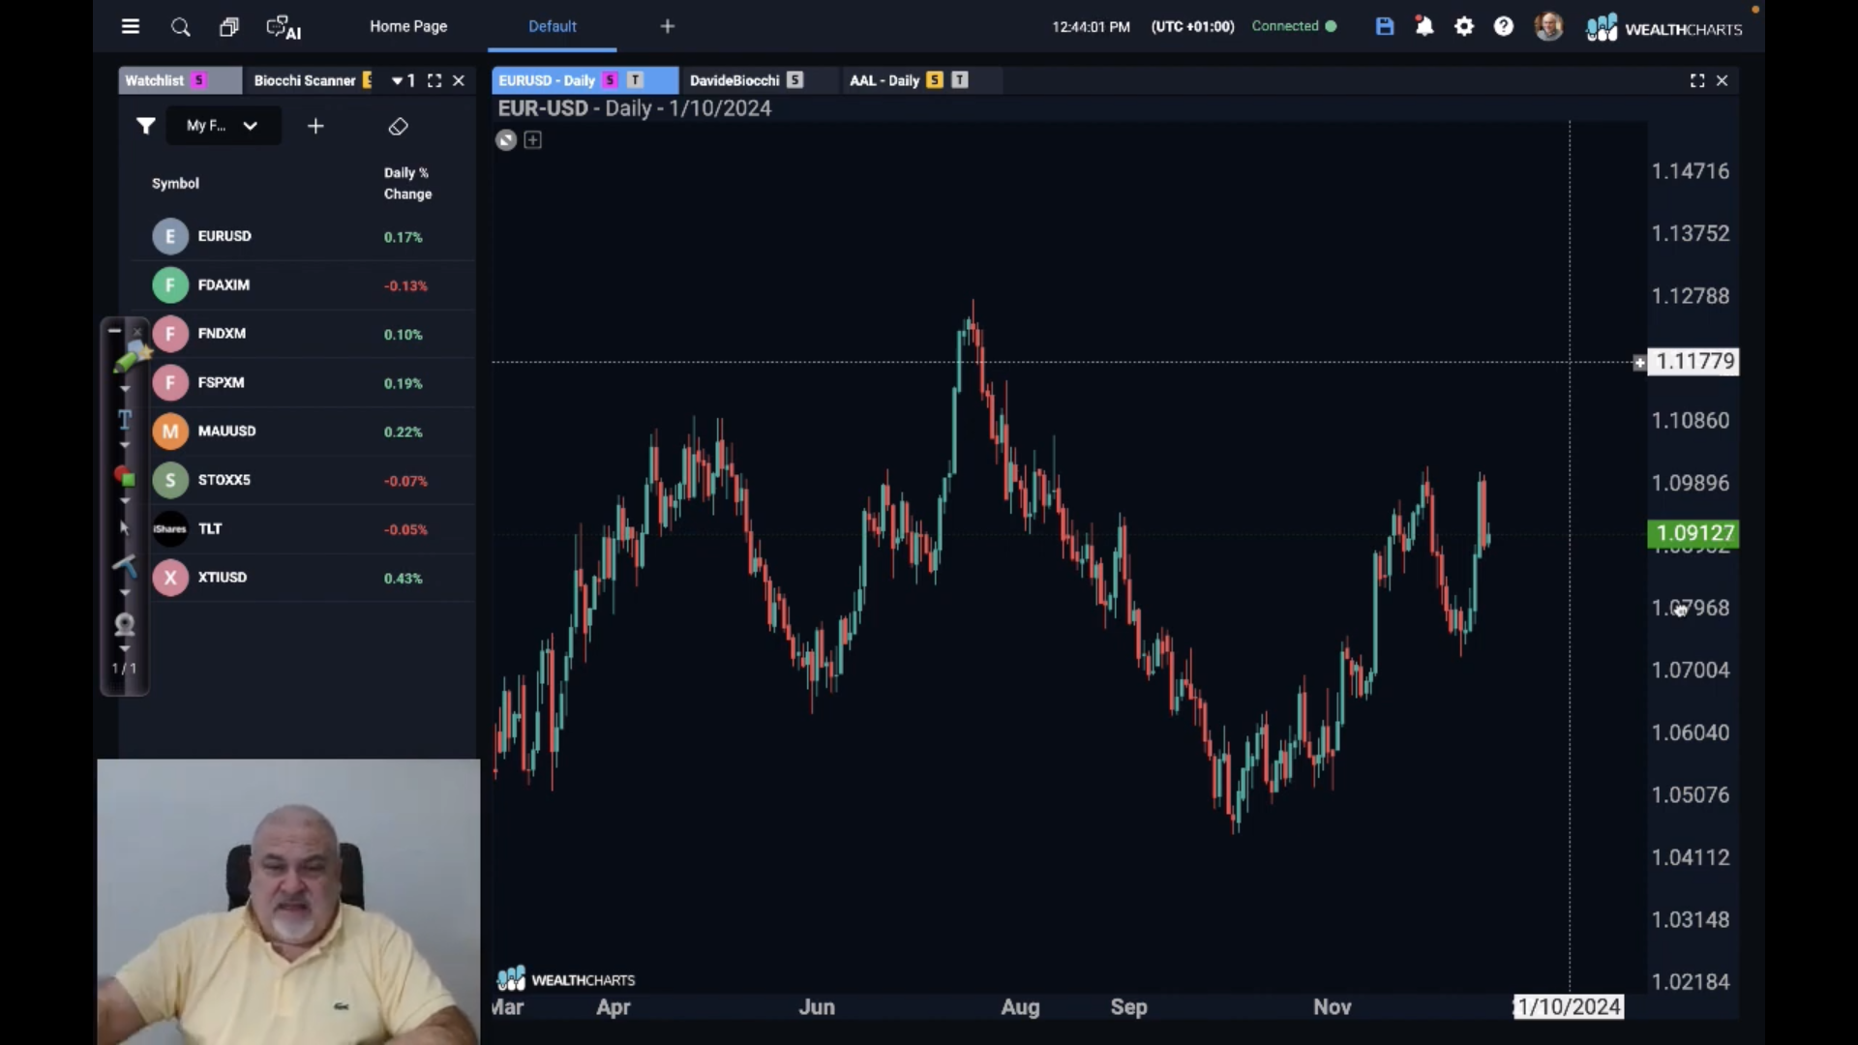Screen dimensions: 1858x1045
Task: Clear the watchlist with the eraser icon
Action: [399, 126]
